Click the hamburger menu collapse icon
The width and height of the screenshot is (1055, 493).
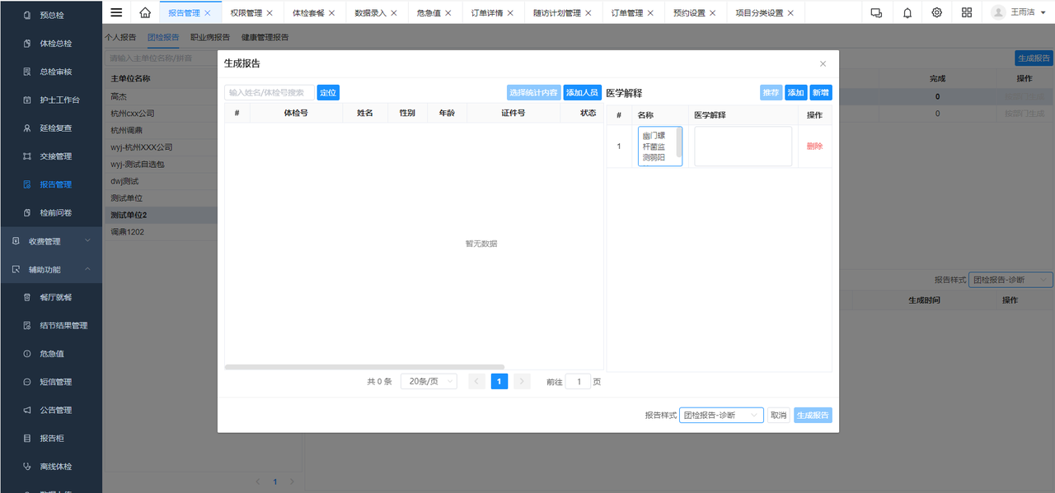point(116,12)
